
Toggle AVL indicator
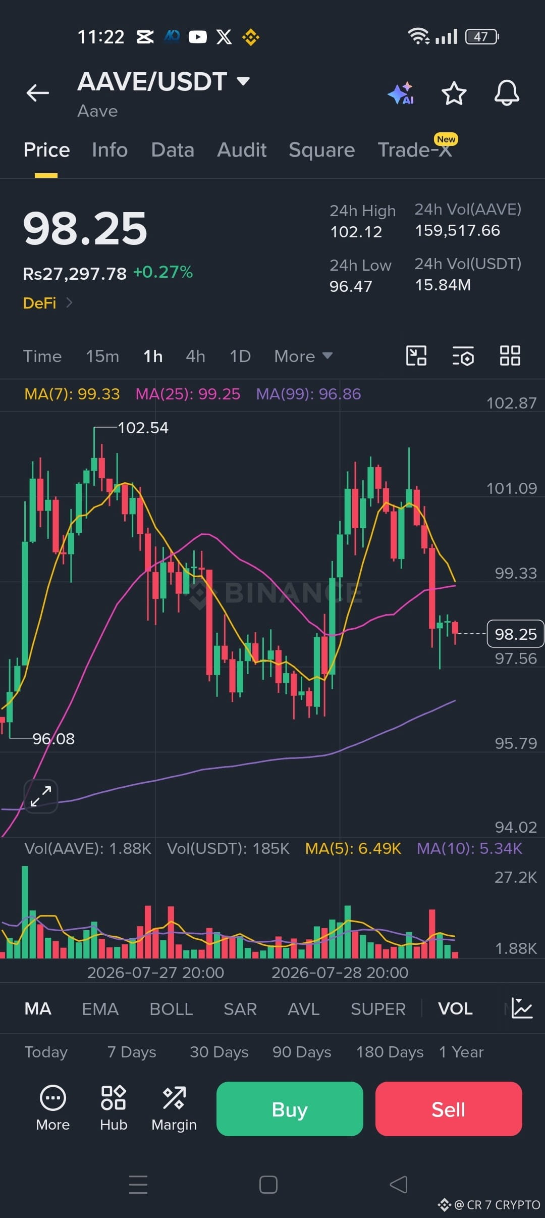click(x=303, y=1008)
